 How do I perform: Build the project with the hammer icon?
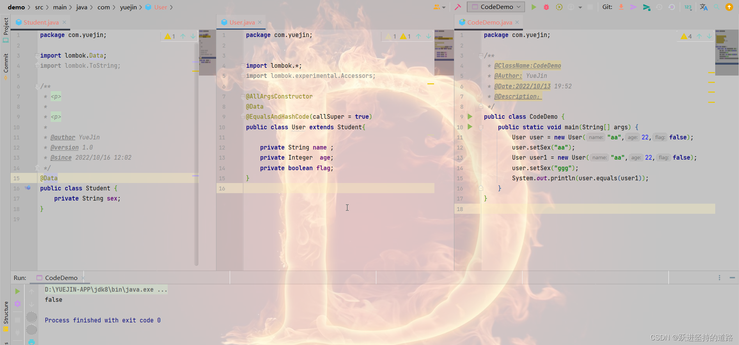[458, 7]
